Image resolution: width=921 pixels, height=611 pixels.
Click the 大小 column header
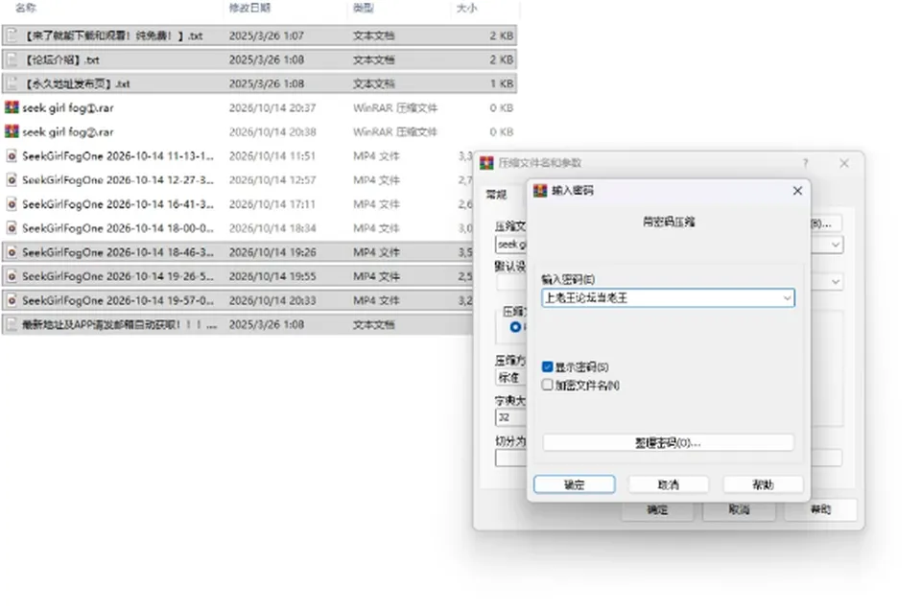(467, 8)
